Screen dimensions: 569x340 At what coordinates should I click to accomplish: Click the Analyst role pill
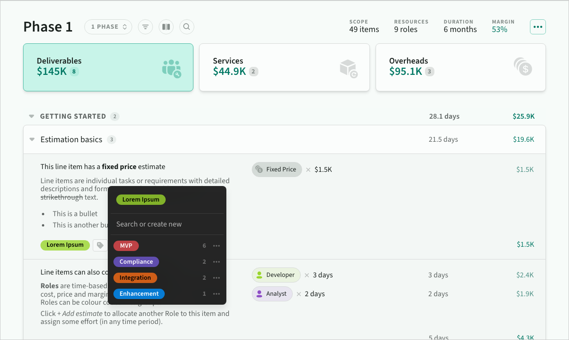[x=272, y=294]
